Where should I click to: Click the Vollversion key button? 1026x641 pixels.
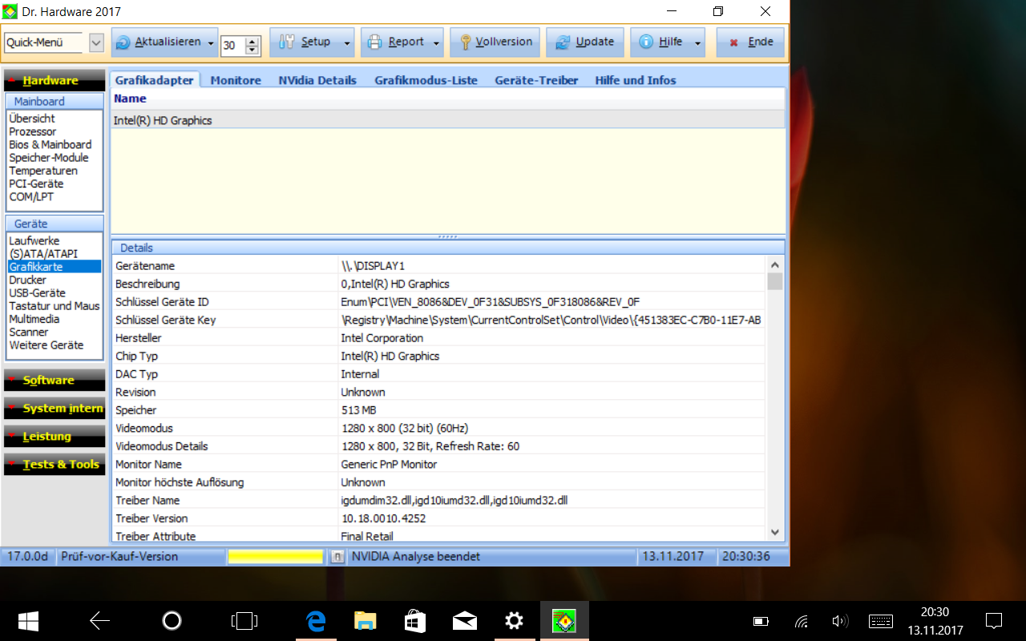coord(495,42)
